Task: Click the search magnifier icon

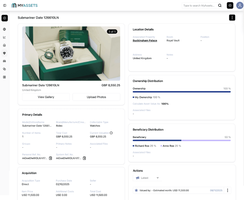Action: click(x=220, y=5)
